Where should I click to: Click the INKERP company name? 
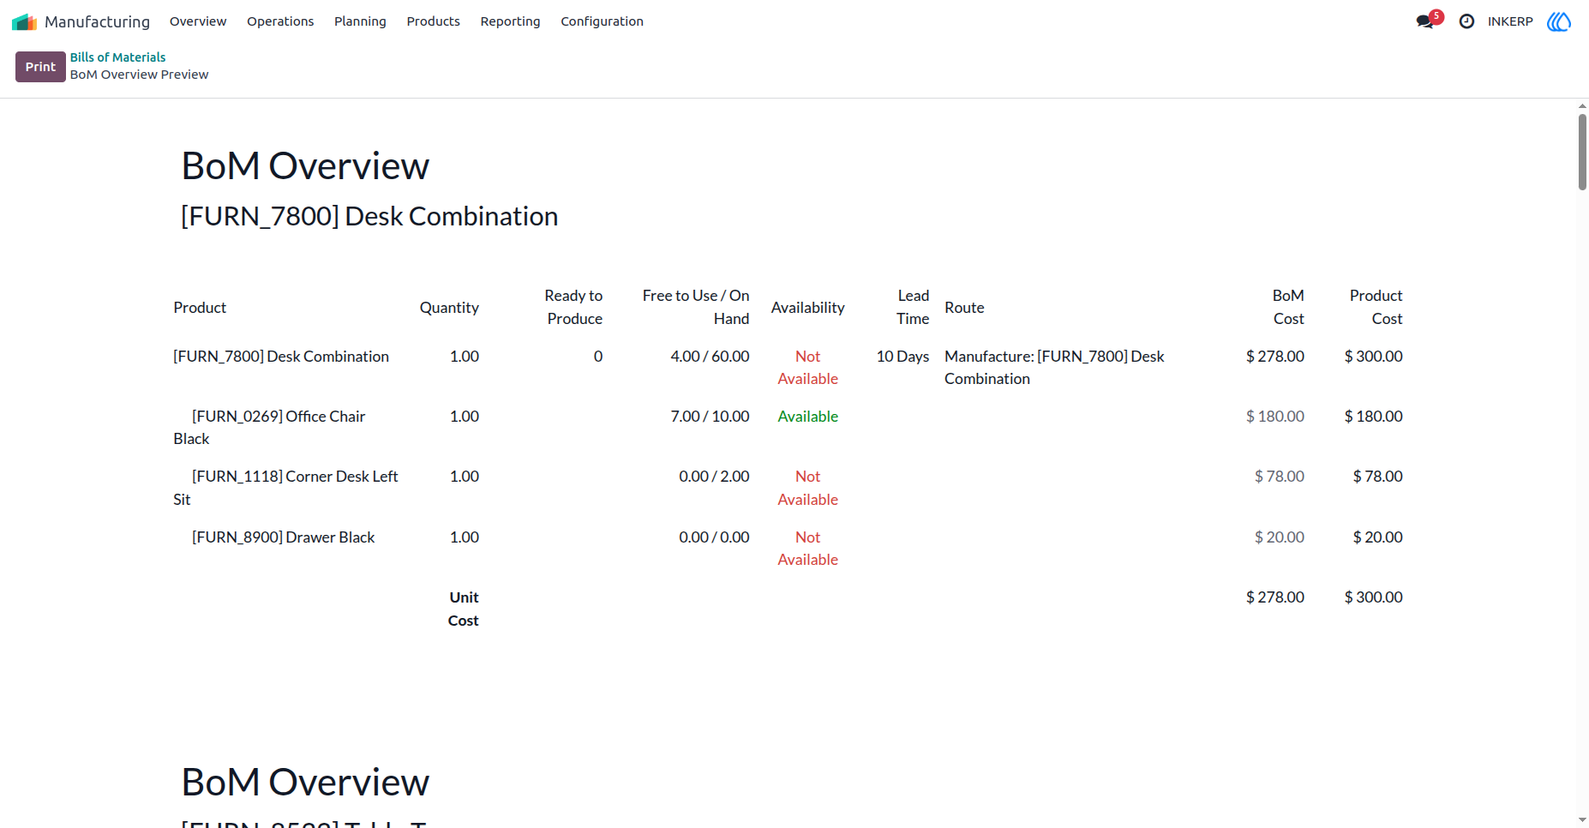pos(1510,21)
